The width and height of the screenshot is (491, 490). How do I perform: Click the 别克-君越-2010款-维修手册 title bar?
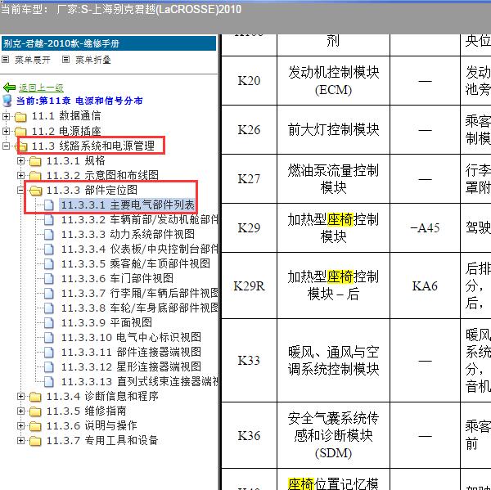109,43
